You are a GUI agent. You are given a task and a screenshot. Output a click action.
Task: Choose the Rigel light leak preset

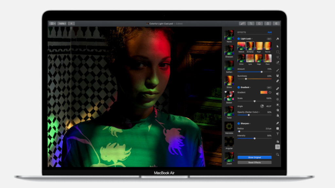click(x=259, y=46)
